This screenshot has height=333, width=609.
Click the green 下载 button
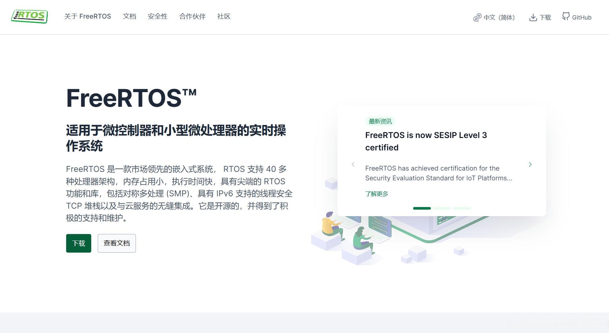pos(79,243)
